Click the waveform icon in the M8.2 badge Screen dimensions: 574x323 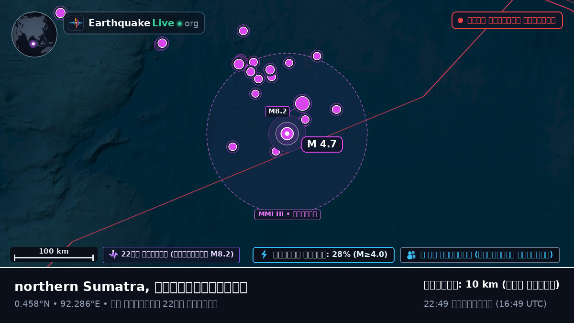coord(113,255)
